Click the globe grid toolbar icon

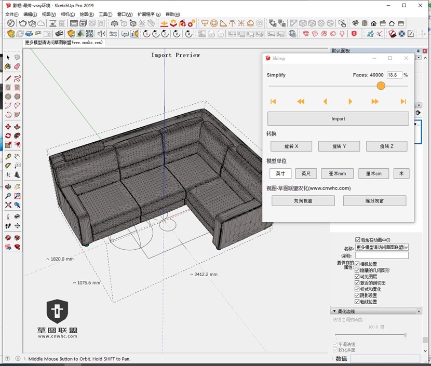point(292,34)
